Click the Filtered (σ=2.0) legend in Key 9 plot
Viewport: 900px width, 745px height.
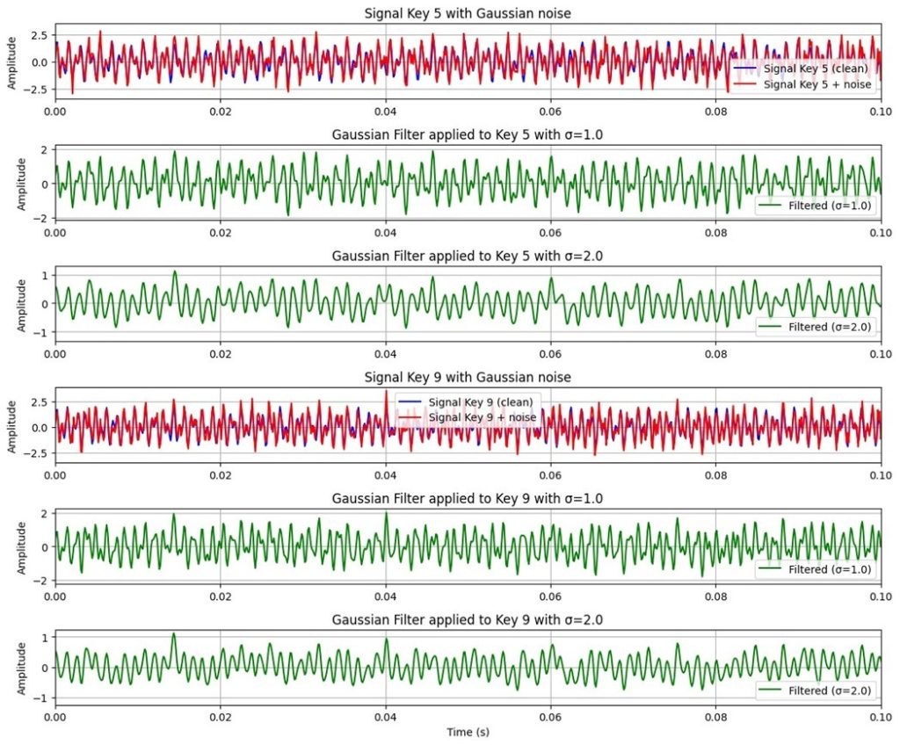click(814, 691)
